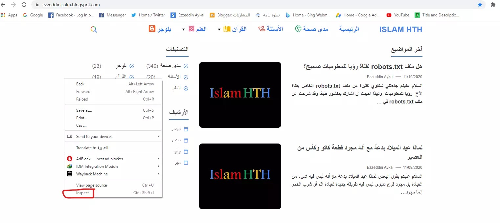
Task: Open the Ezzeddin Aykal bookmark
Action: (187, 15)
